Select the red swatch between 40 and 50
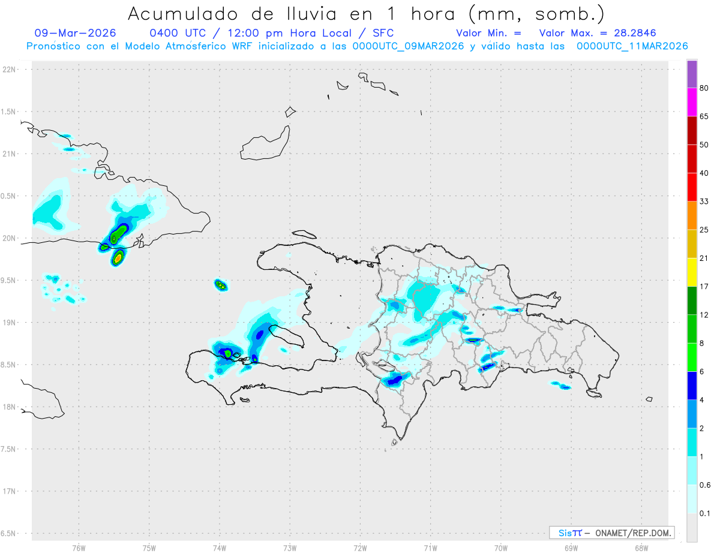 692,159
